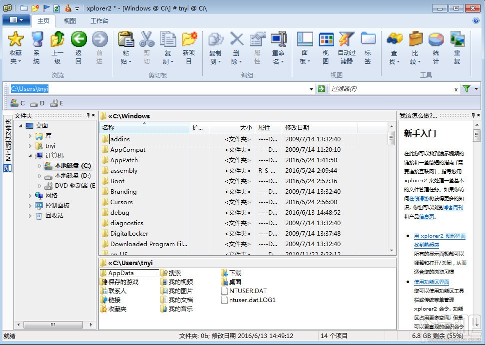The image size is (485, 345).
Task: Switch to DVD drive E in drive bar
Action: (56, 103)
